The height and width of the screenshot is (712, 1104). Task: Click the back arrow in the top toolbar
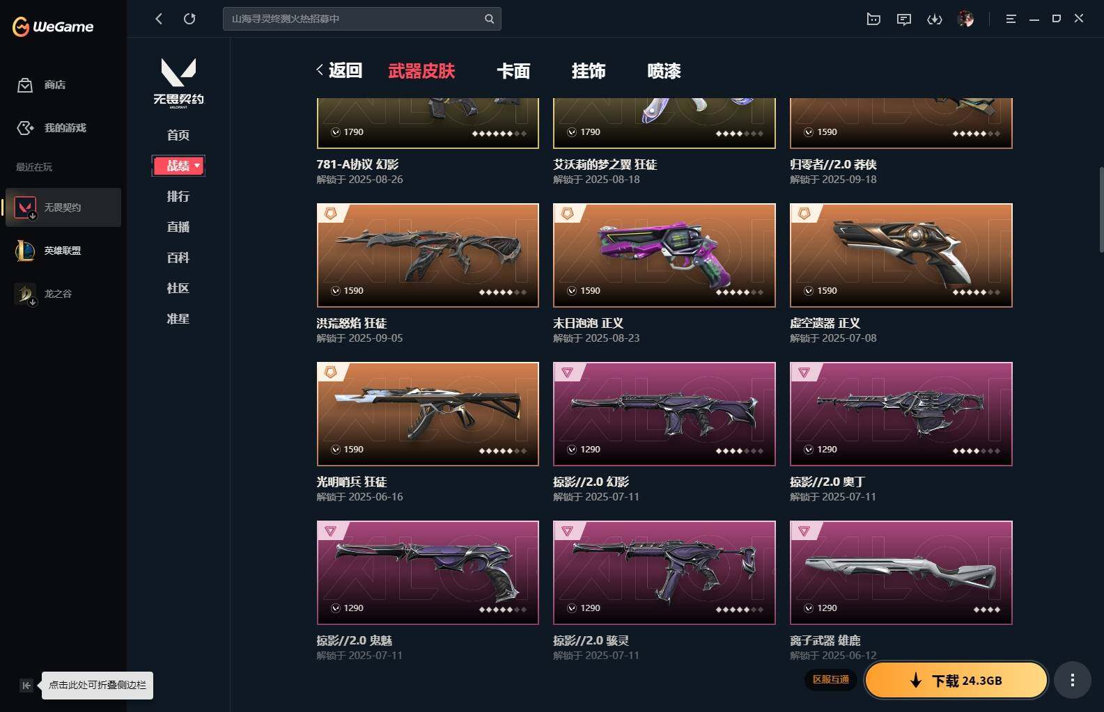[x=159, y=19]
